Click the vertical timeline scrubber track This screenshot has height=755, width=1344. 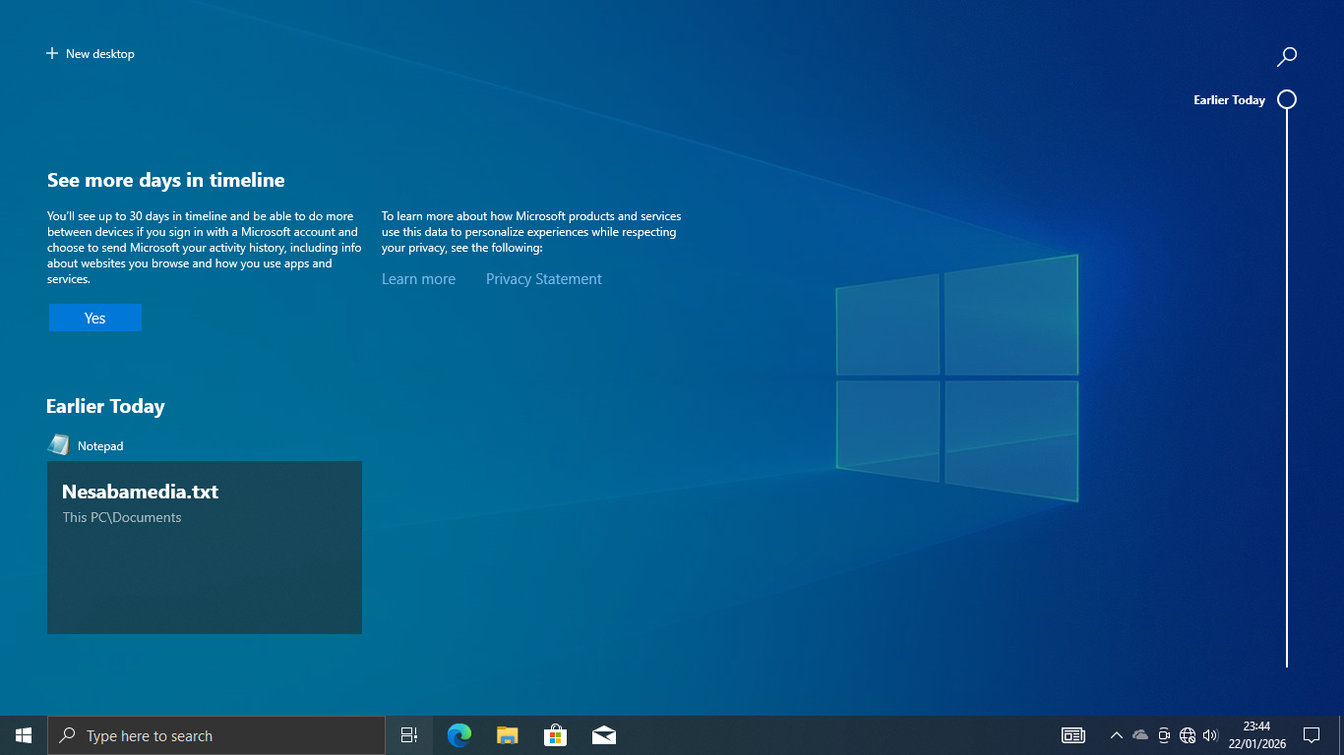pos(1286,393)
